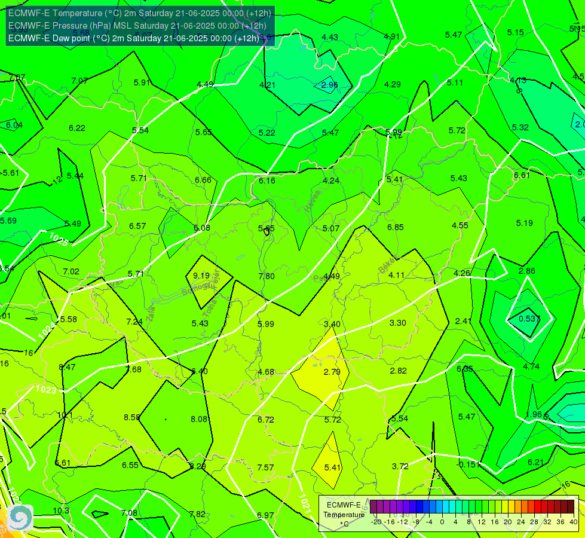Click the map value 8.08
The width and height of the screenshot is (585, 538).
click(198, 419)
